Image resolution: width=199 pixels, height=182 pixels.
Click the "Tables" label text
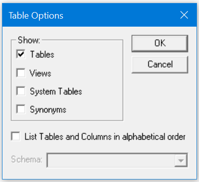point(42,54)
